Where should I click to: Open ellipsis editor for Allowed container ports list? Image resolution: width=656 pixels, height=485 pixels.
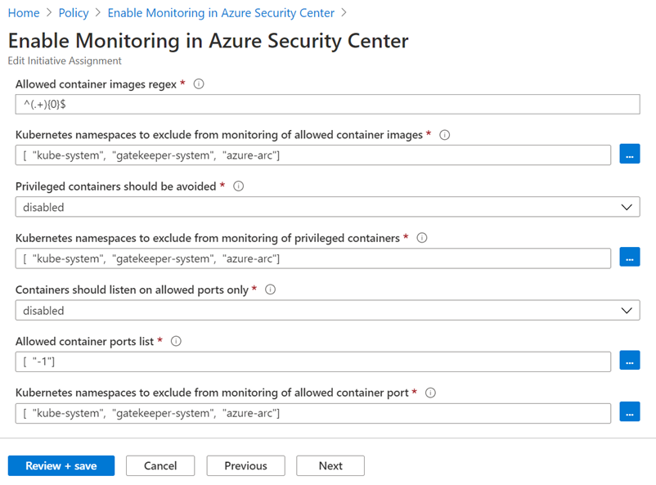point(630,361)
